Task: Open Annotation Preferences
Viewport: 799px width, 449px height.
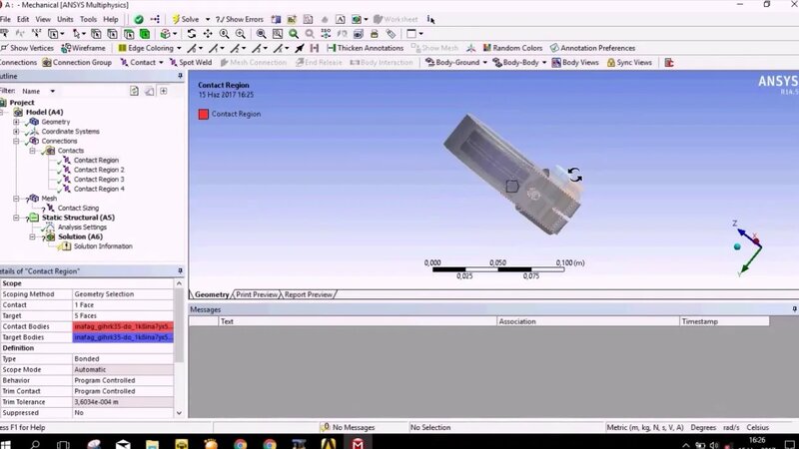Action: pos(592,48)
